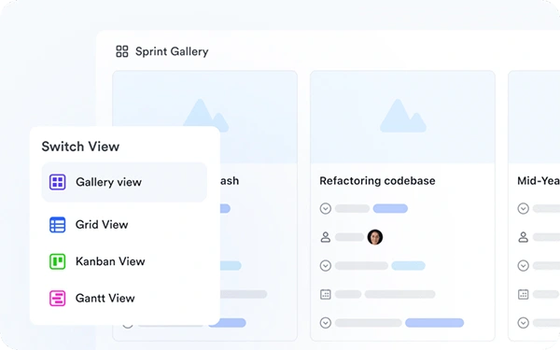This screenshot has height=350, width=560.
Task: Expand last dropdown field on Refactoring codebase
Action: coord(326,323)
